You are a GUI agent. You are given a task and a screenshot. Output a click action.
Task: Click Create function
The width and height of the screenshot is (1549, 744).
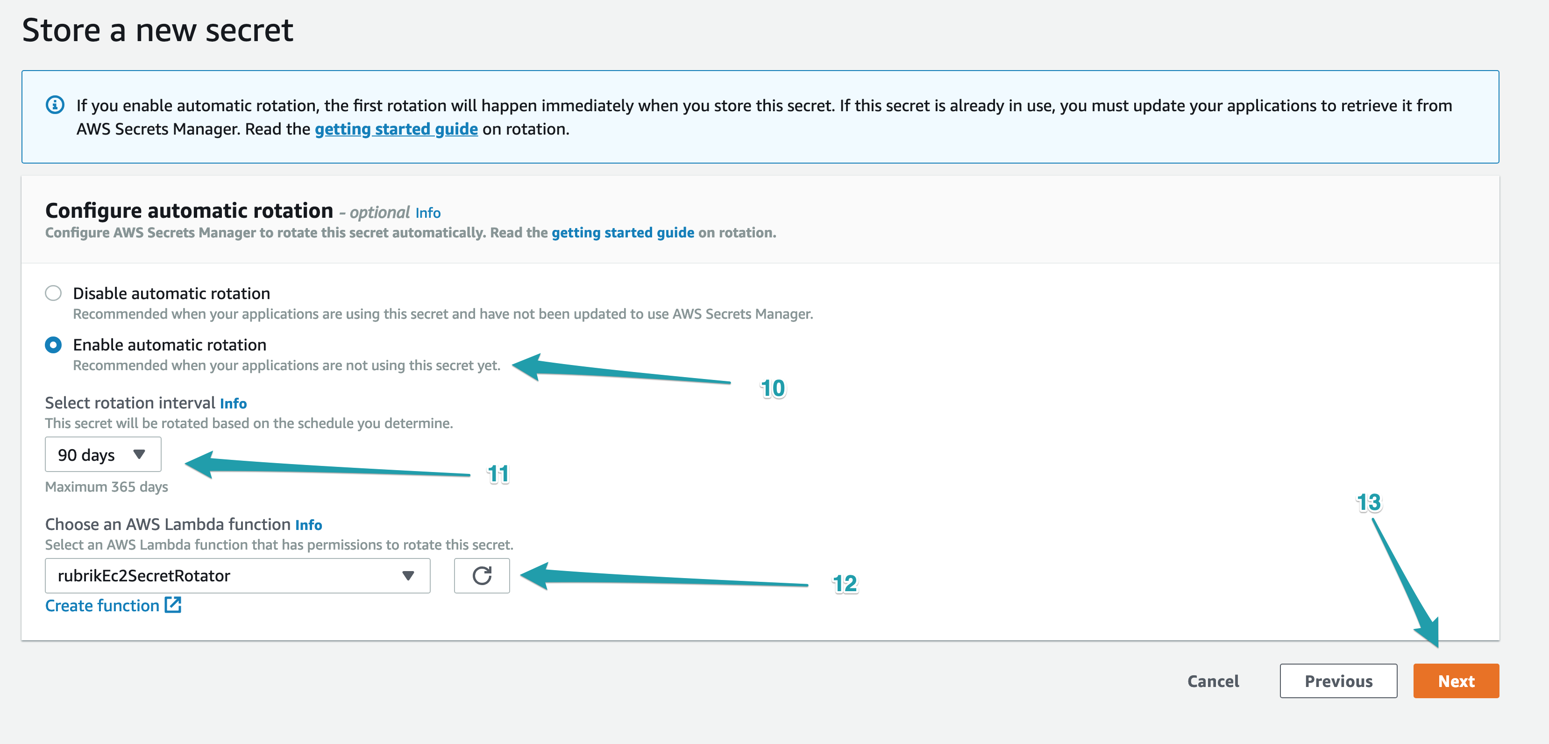coord(102,606)
